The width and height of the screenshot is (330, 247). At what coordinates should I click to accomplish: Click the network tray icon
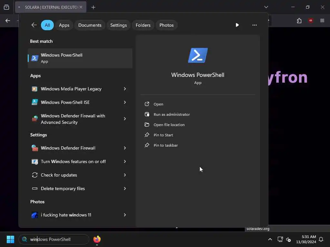(280, 239)
